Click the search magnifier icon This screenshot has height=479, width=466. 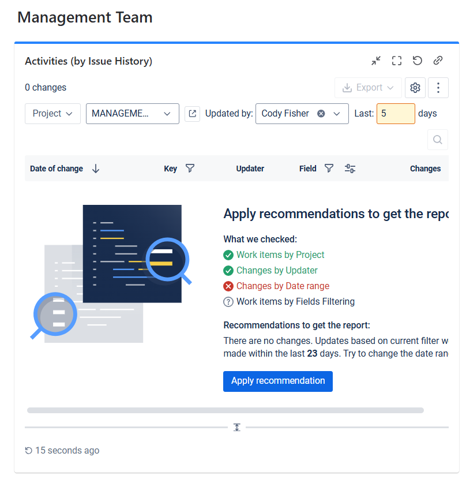point(438,140)
